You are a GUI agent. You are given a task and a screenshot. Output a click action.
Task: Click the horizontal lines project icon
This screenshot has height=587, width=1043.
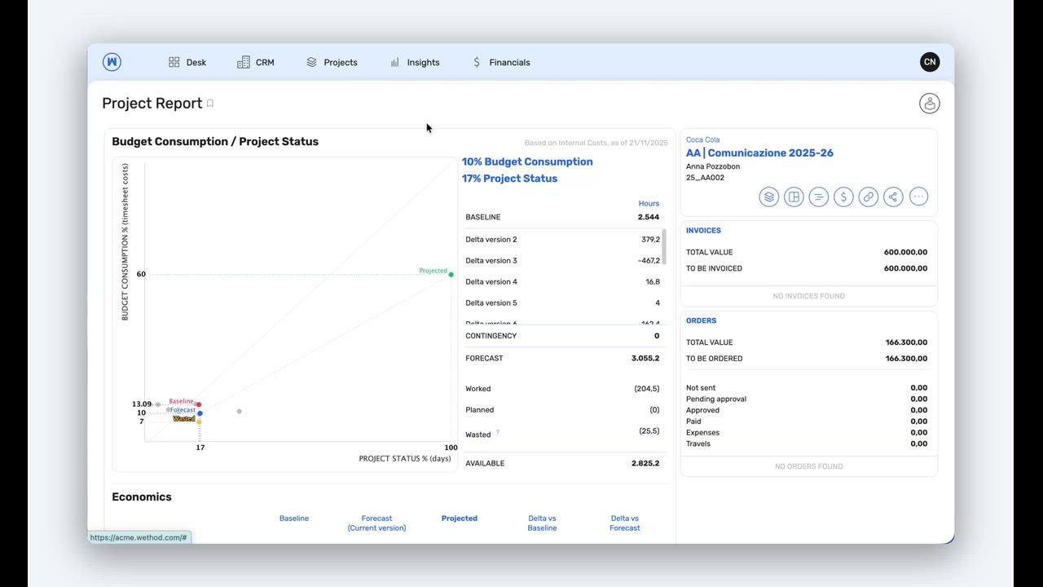[818, 196]
